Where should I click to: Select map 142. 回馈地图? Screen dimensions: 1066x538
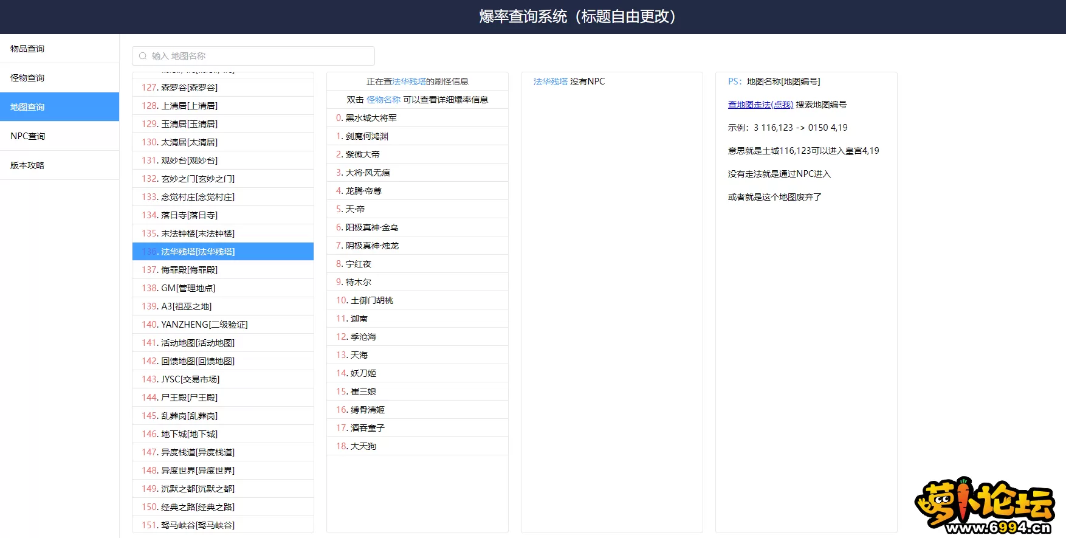pyautogui.click(x=223, y=361)
